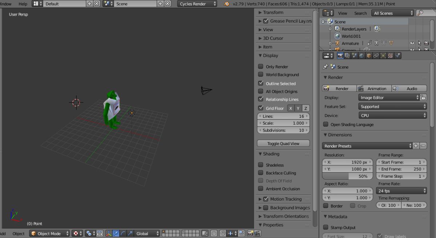Select the rotate manipulator arc icon
The height and width of the screenshot is (238, 436).
tap(123, 233)
